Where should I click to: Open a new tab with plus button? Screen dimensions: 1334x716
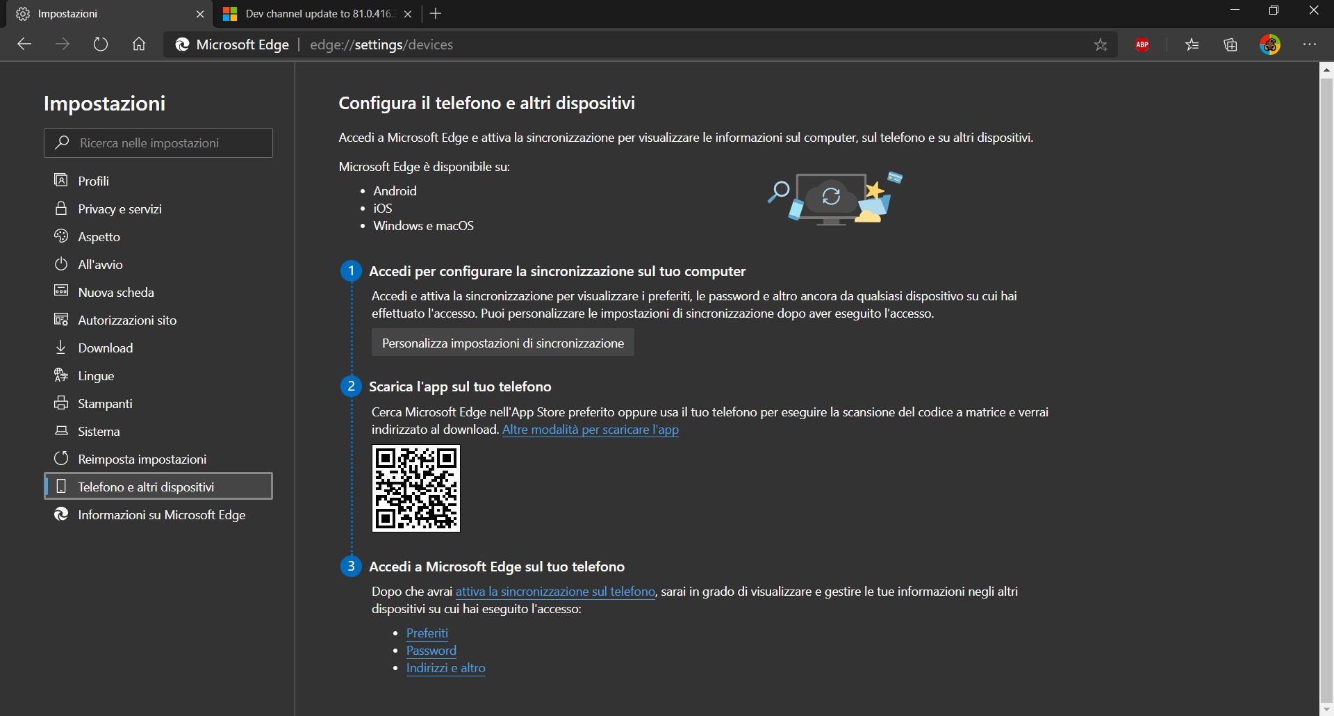(x=436, y=13)
